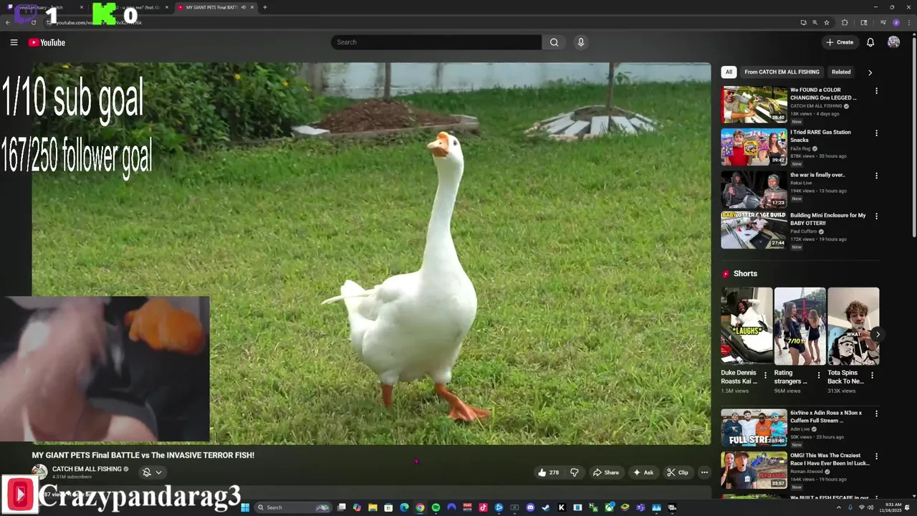Open options for '6ix9ine x Adin Ross' video
Screen dimensions: 917x516
pyautogui.click(x=876, y=414)
